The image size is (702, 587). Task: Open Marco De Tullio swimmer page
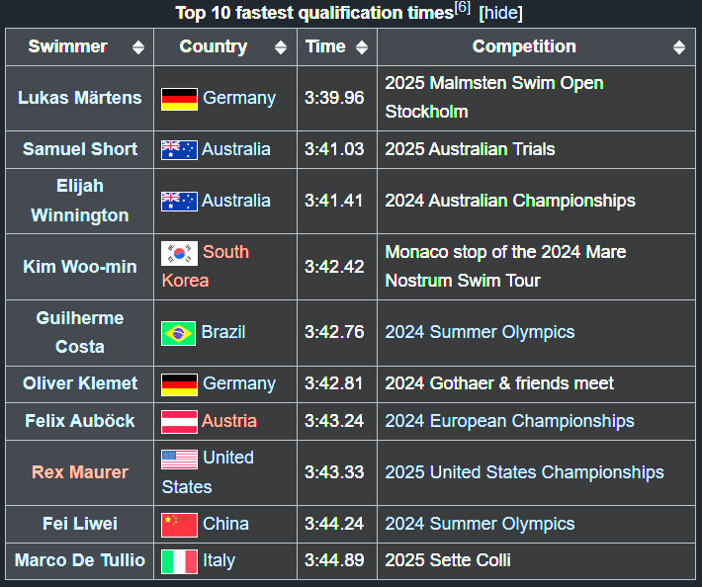pos(80,560)
